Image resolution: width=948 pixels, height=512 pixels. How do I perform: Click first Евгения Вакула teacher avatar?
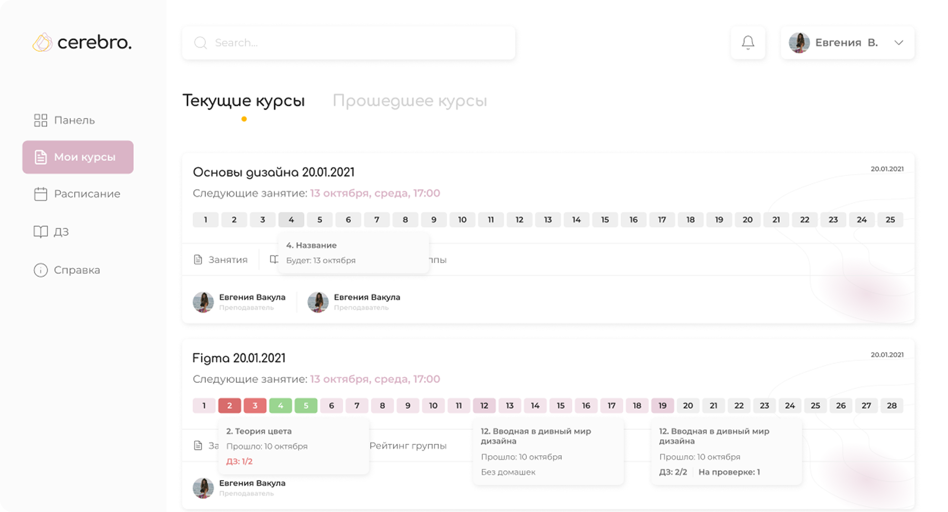pyautogui.click(x=203, y=302)
